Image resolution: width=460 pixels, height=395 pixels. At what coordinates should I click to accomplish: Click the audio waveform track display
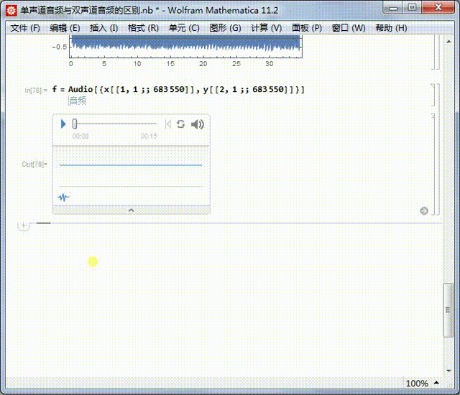click(x=131, y=165)
